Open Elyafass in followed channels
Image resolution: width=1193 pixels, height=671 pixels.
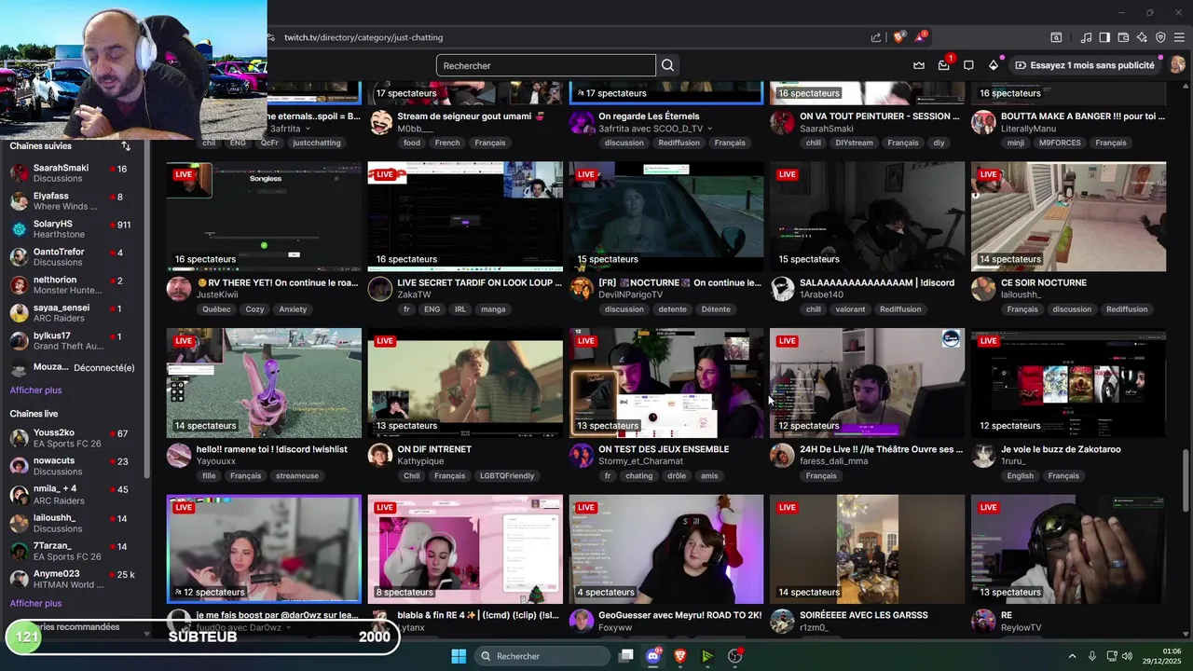pyautogui.click(x=73, y=201)
